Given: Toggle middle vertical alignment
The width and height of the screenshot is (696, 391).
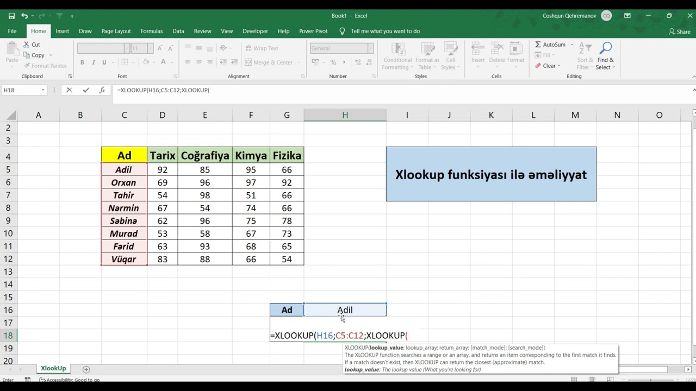Looking at the screenshot, I should (198, 48).
